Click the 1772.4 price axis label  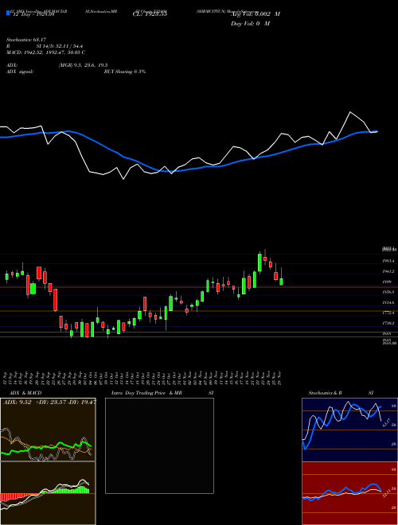point(388,313)
